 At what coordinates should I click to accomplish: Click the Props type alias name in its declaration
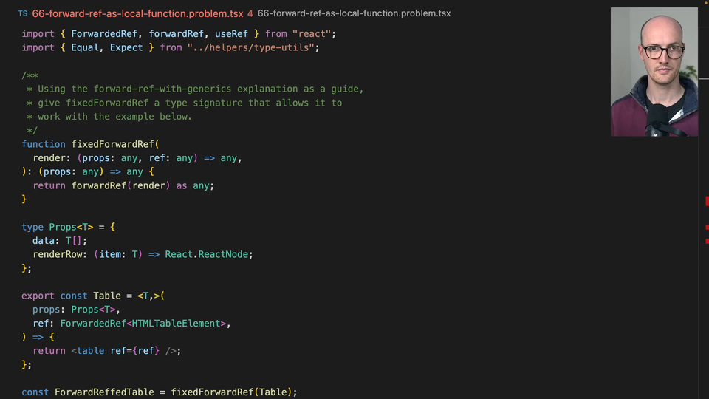pyautogui.click(x=63, y=227)
